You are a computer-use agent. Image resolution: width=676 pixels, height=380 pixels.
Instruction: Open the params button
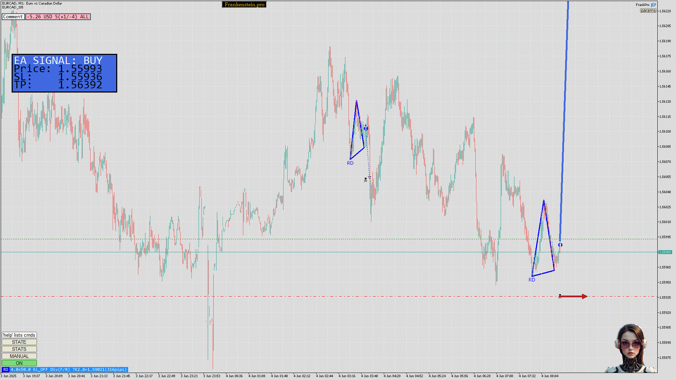pyautogui.click(x=648, y=11)
